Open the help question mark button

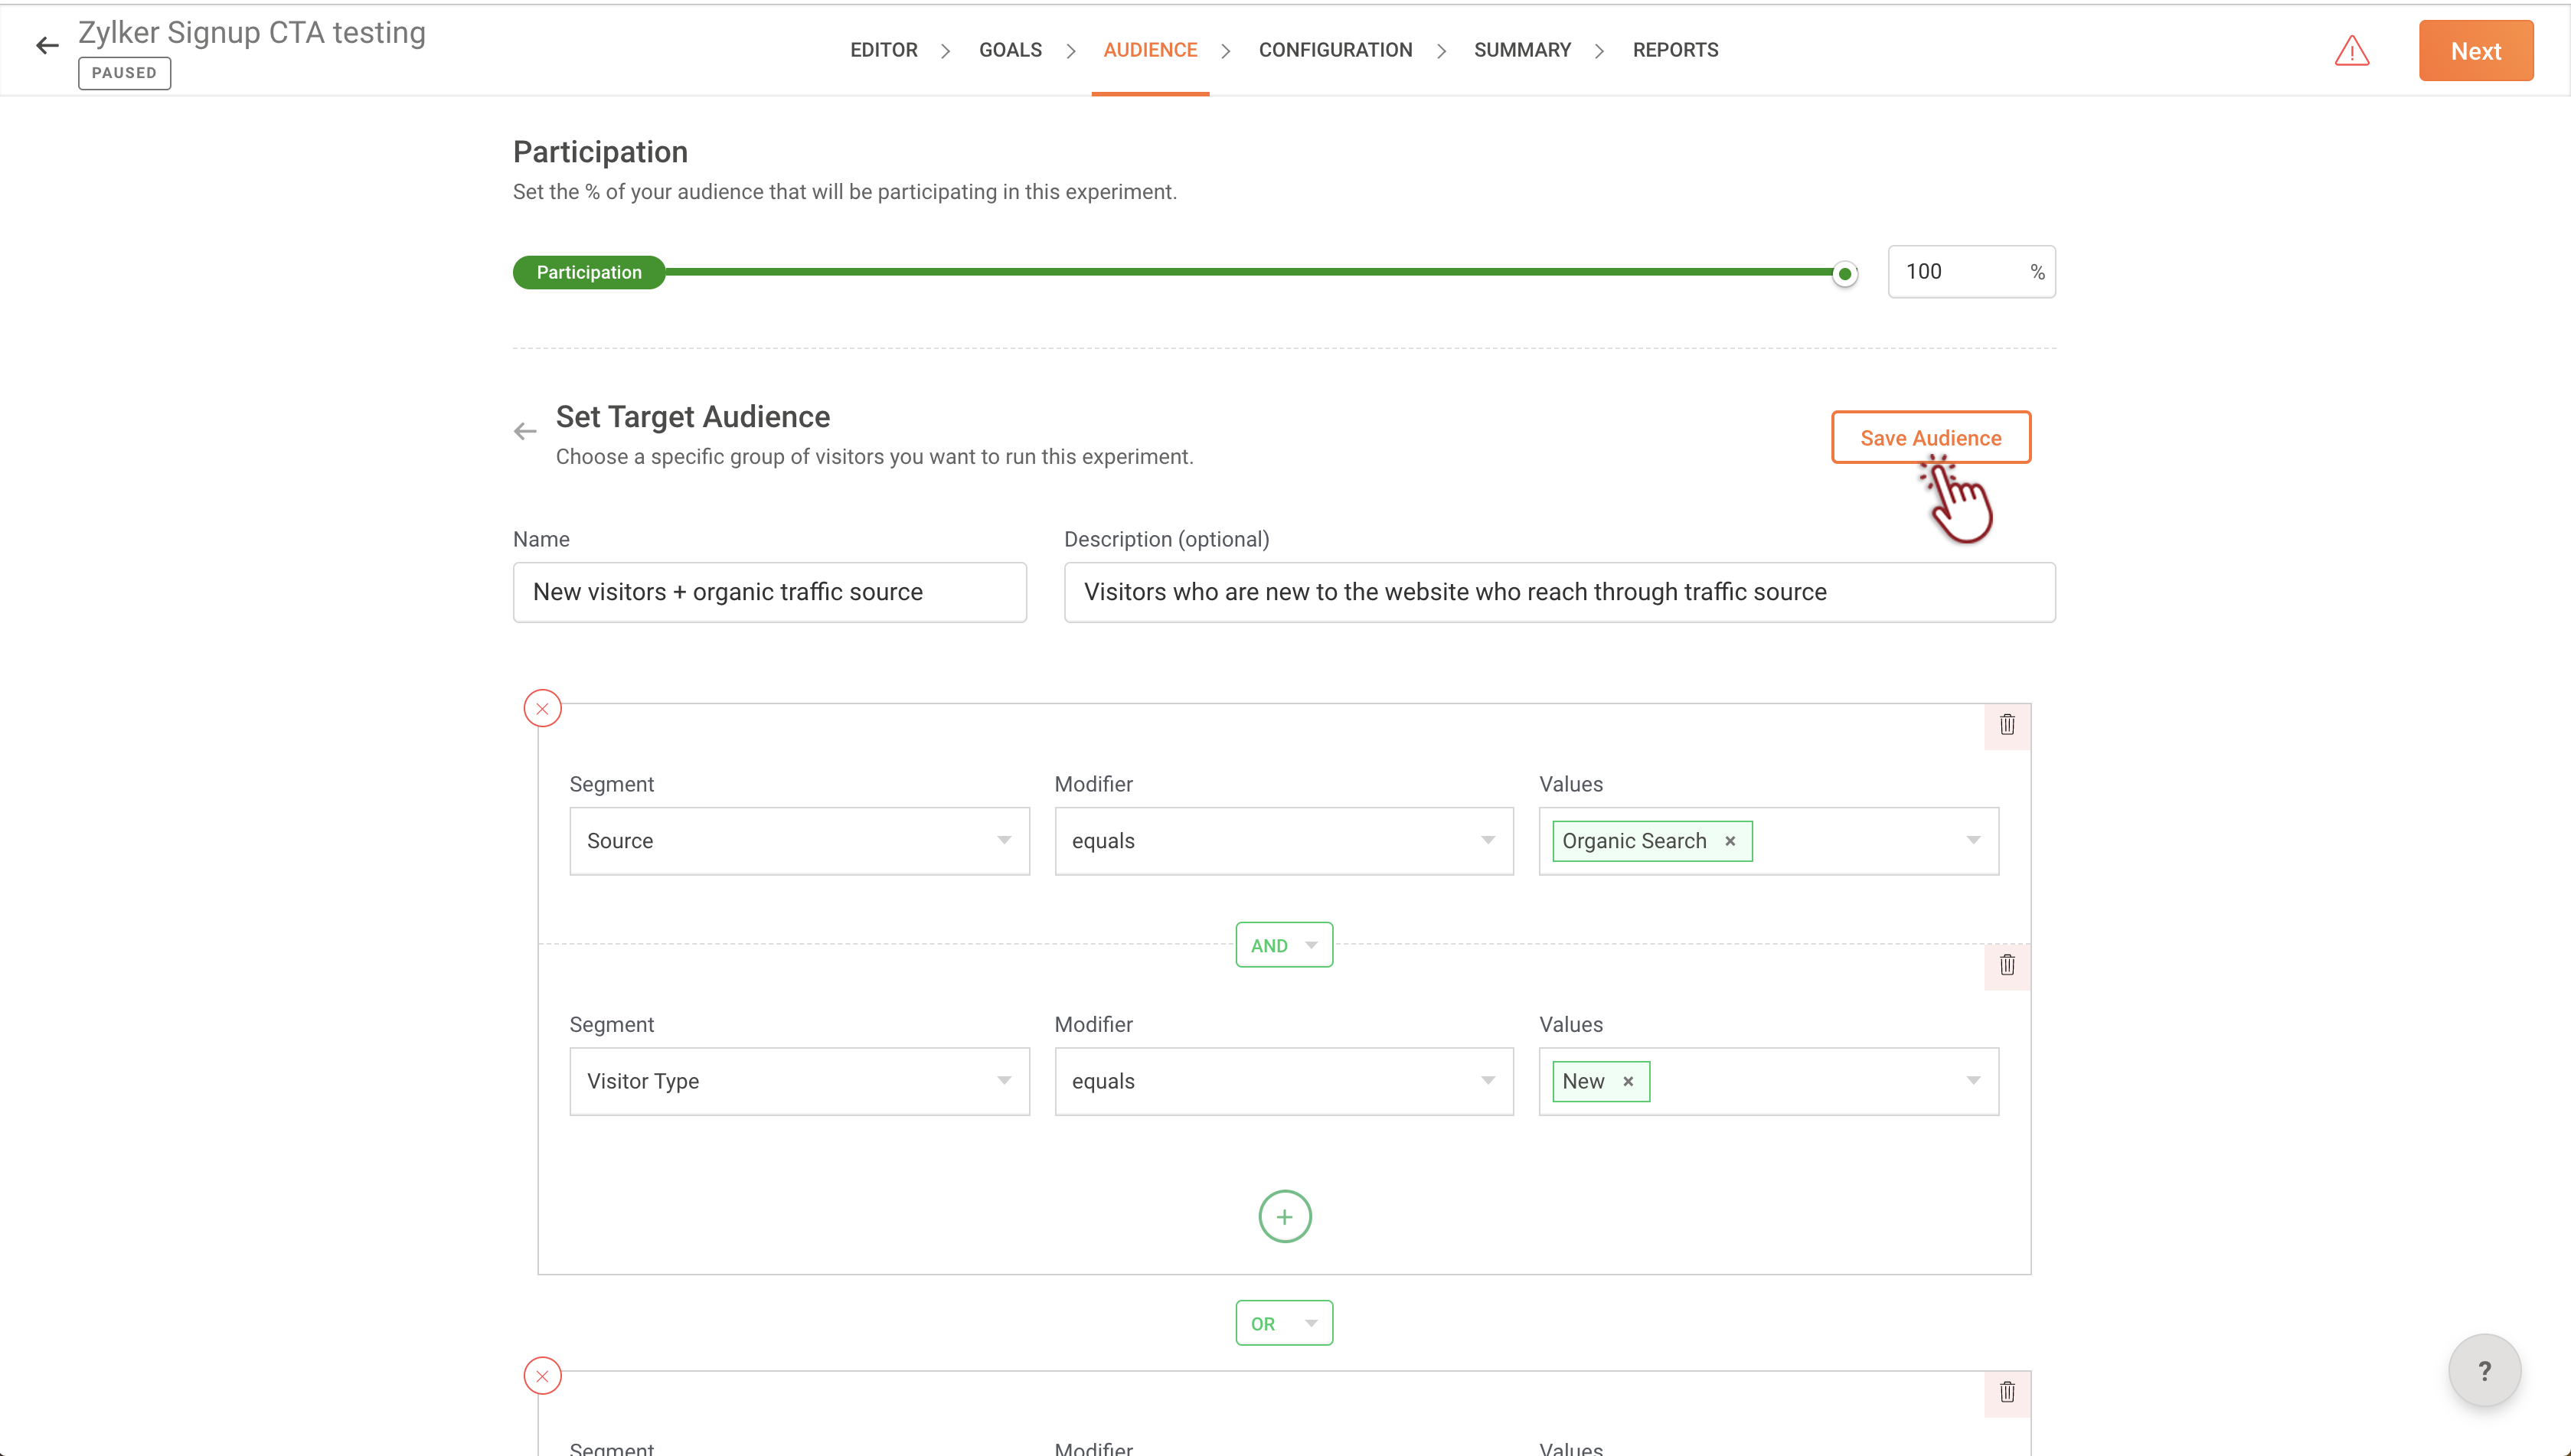tap(2484, 1371)
